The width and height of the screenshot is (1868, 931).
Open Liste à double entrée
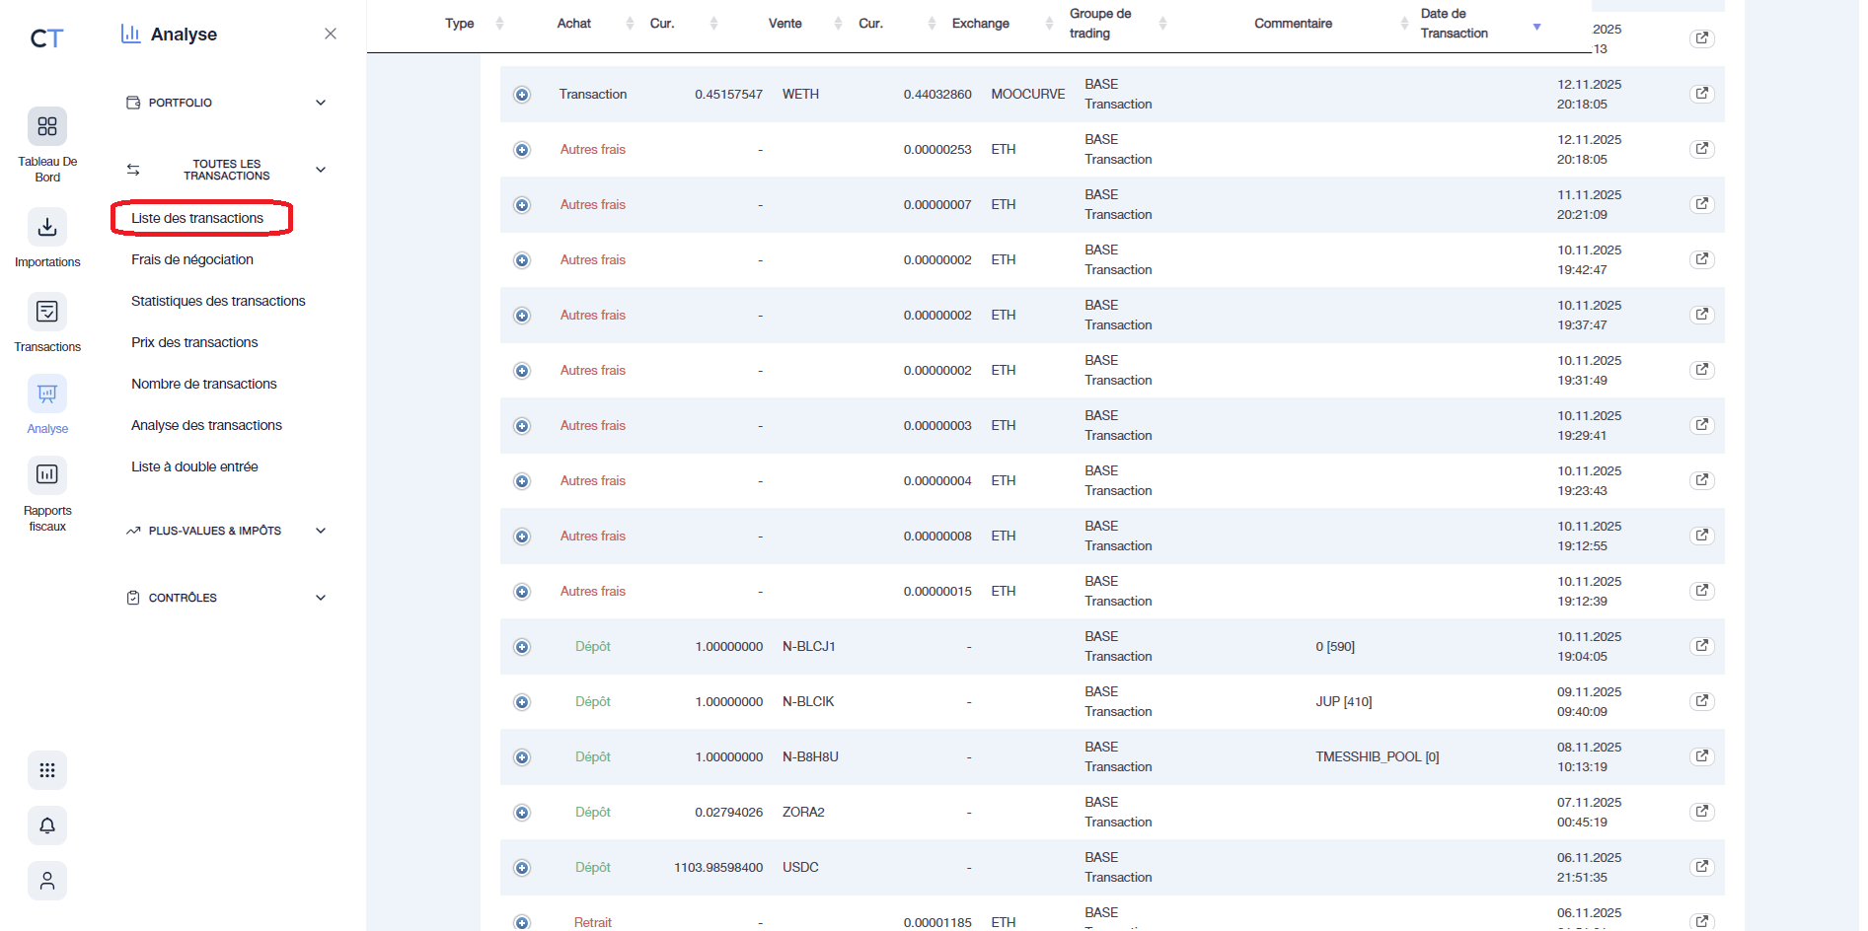pyautogui.click(x=194, y=465)
